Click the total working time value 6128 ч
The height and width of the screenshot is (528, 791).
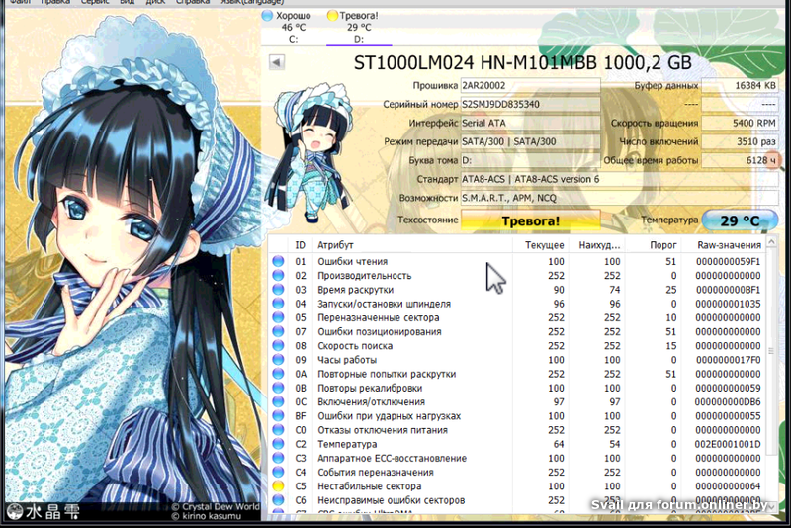click(740, 160)
